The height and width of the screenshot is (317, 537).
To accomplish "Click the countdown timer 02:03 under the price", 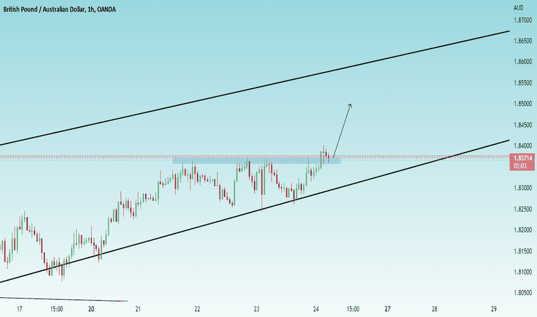I will pyautogui.click(x=520, y=166).
